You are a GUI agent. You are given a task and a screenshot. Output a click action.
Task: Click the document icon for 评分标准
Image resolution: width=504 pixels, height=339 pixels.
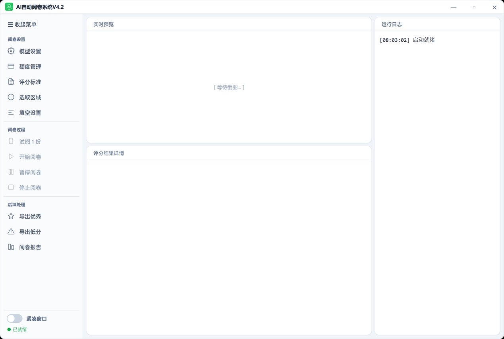(x=11, y=82)
